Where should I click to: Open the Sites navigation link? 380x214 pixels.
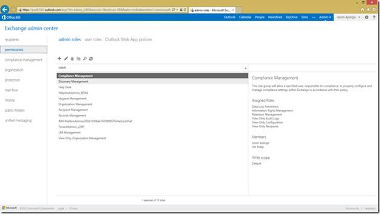coord(304,17)
